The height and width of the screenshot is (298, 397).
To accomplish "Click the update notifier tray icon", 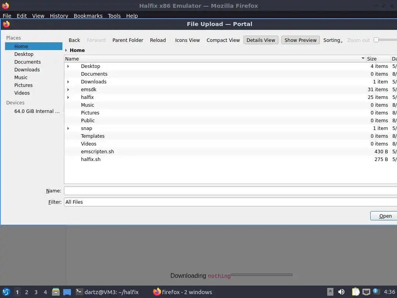I will tap(376, 292).
